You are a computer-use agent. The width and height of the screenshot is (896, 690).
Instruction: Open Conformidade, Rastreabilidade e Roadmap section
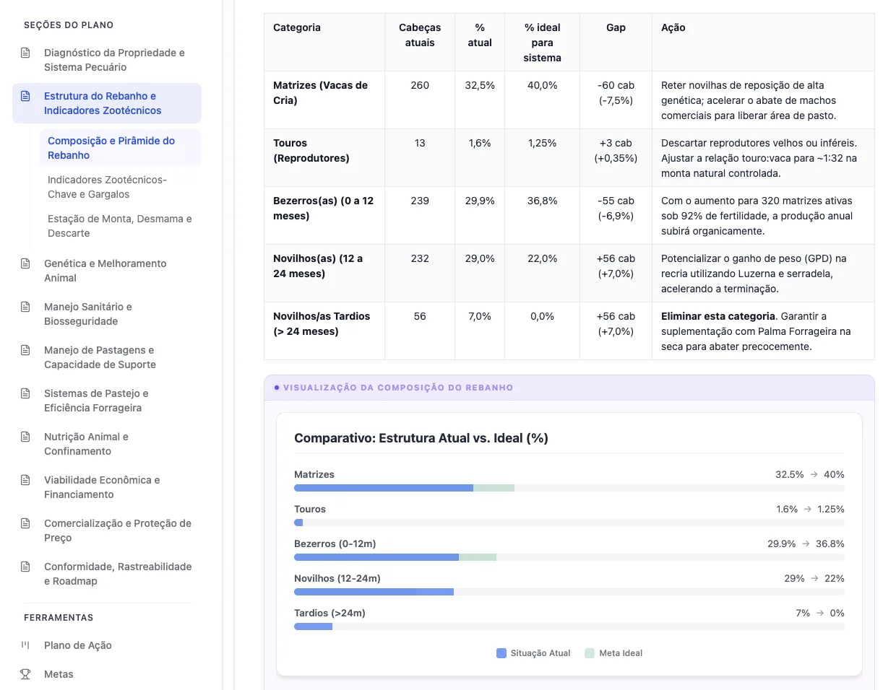[x=107, y=574]
